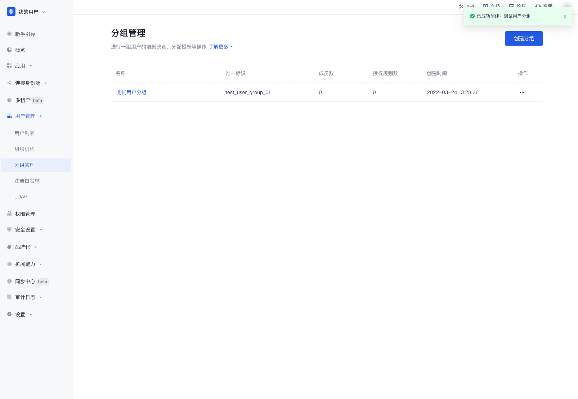Screen dimensions: 578x399
Task: Collapse the 用户管理 sidebar section
Action: (x=25, y=116)
